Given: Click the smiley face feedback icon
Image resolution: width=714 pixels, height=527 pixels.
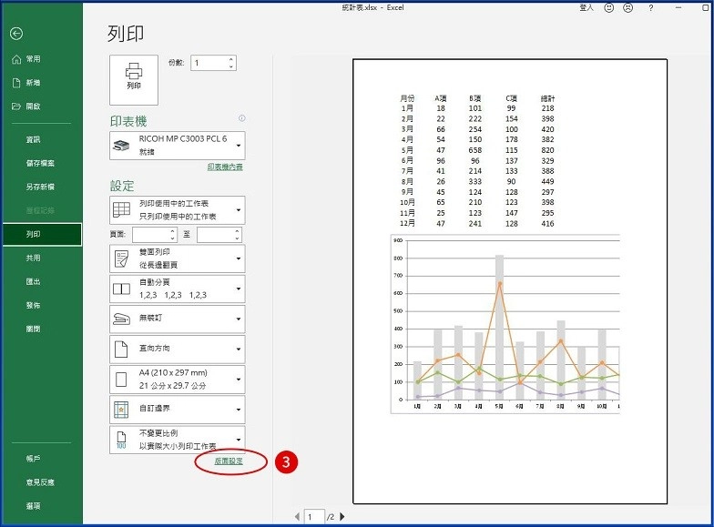Looking at the screenshot, I should click(608, 7).
